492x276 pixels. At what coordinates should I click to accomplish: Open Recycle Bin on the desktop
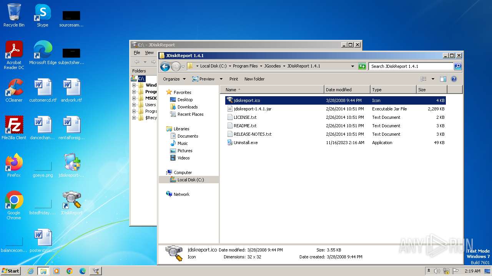pyautogui.click(x=14, y=15)
